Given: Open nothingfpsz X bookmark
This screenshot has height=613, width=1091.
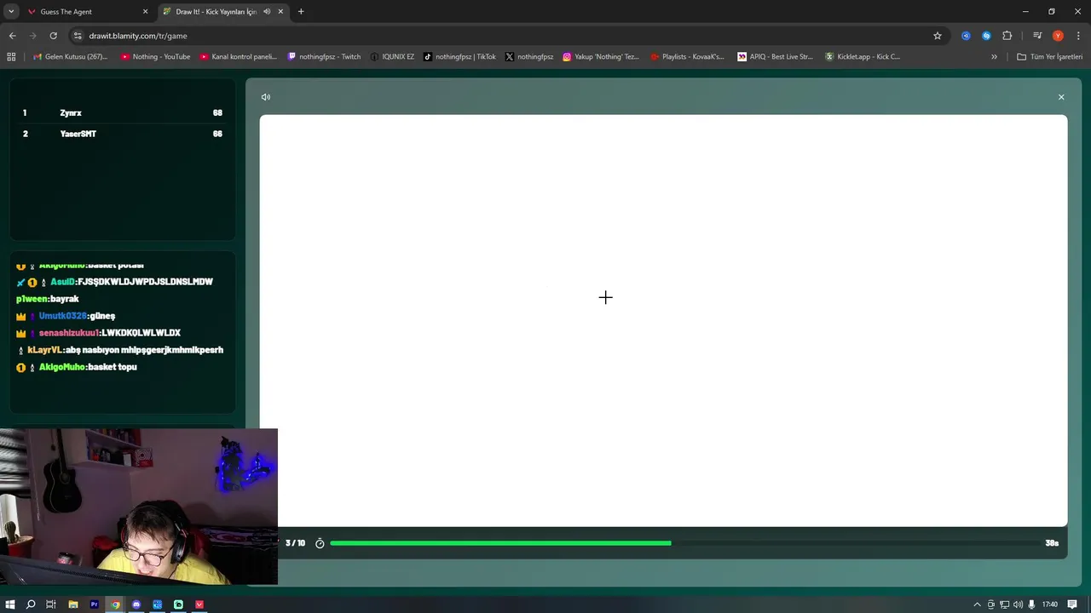Looking at the screenshot, I should [x=529, y=57].
